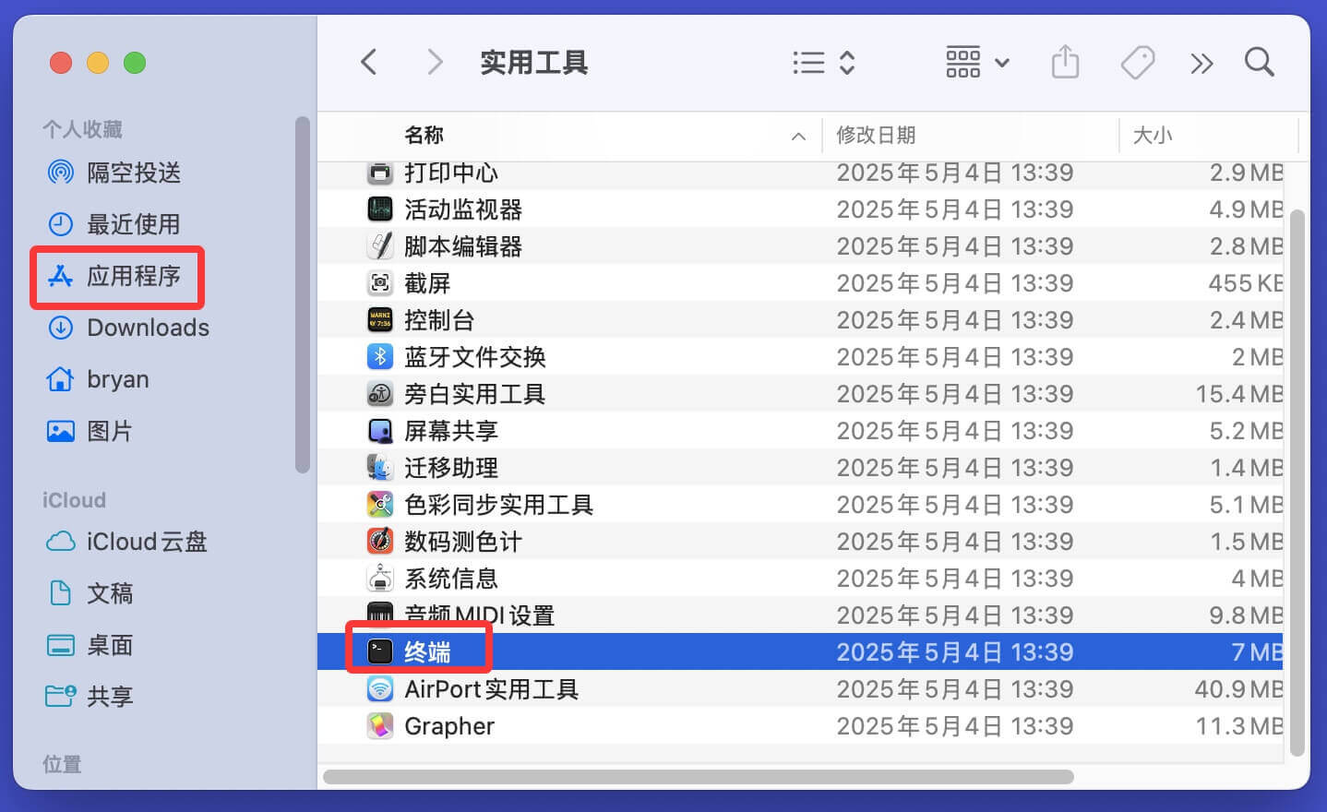Screen dimensions: 1327x812
Task: Sort by 名称 column header
Action: click(424, 136)
